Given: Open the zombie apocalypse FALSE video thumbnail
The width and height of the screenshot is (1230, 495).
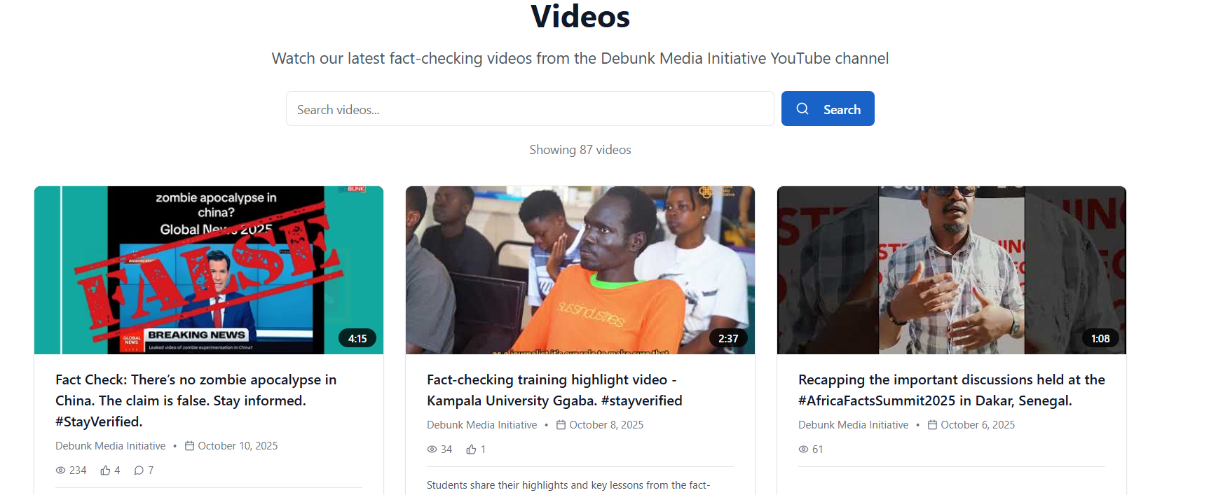Looking at the screenshot, I should click(x=208, y=270).
